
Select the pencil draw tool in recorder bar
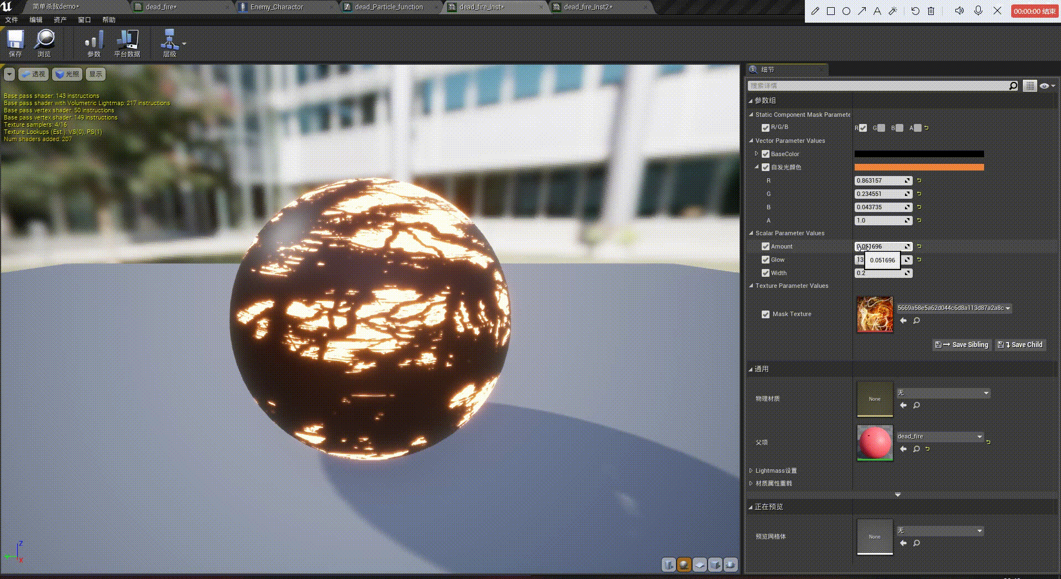coord(815,11)
